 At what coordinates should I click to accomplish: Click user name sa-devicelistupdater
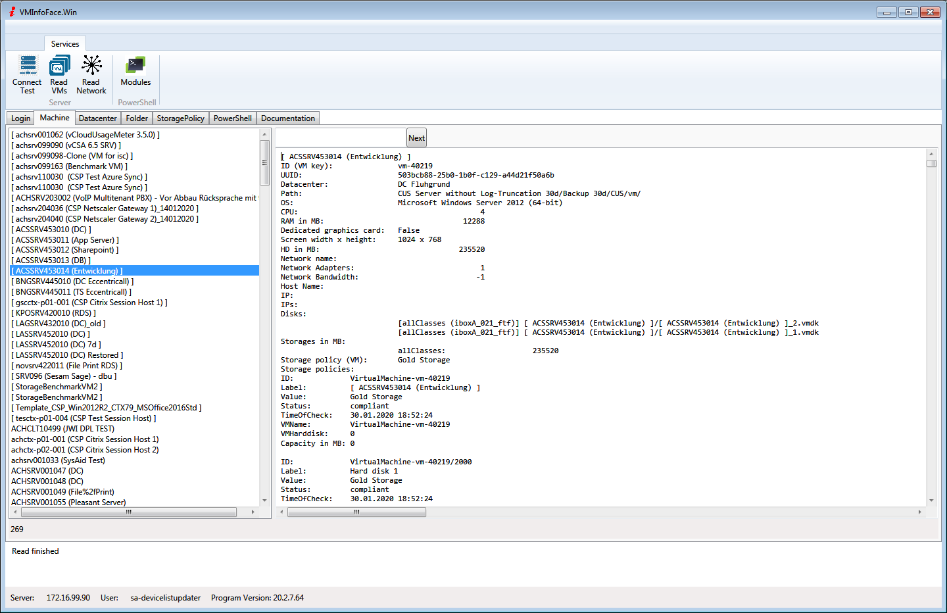click(166, 598)
